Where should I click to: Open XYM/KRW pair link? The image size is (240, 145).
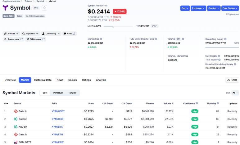click(x=57, y=142)
